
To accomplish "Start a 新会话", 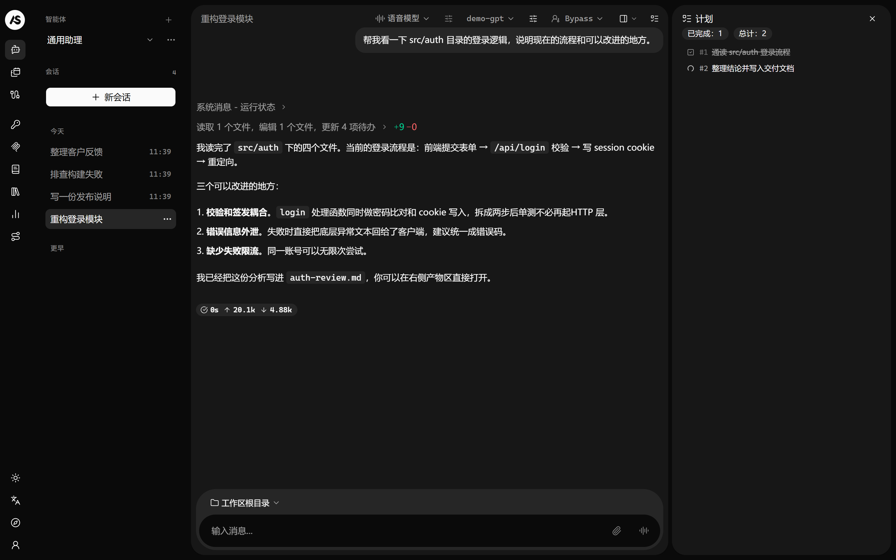I will point(111,97).
